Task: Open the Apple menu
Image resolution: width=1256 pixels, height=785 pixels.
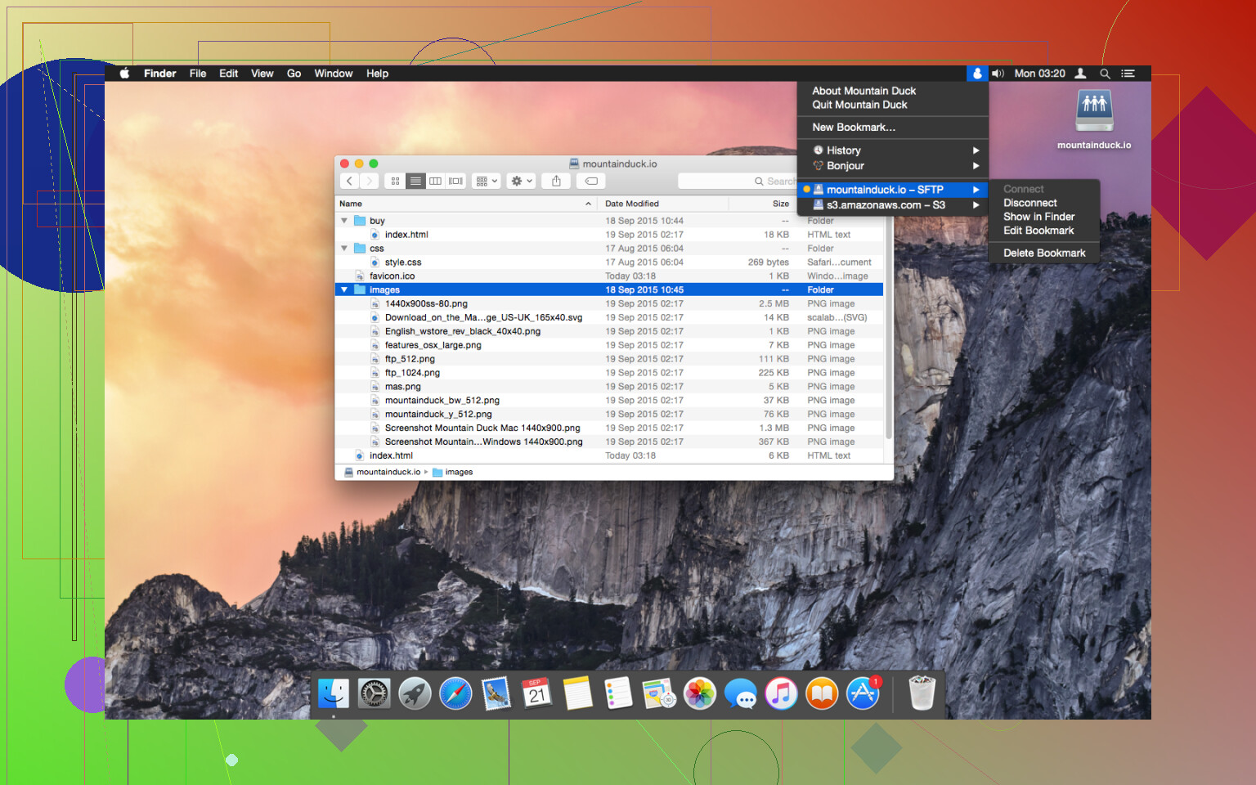Action: click(125, 74)
